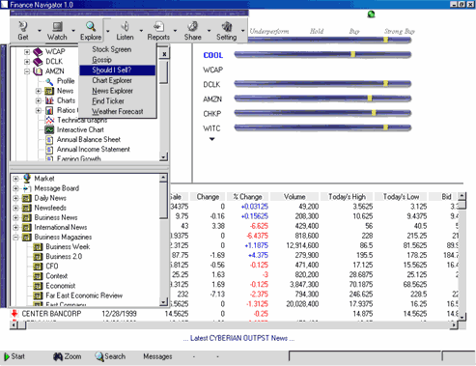Expand the Daily News tree node
Viewport: 476px width, 366px height.
tap(15, 198)
